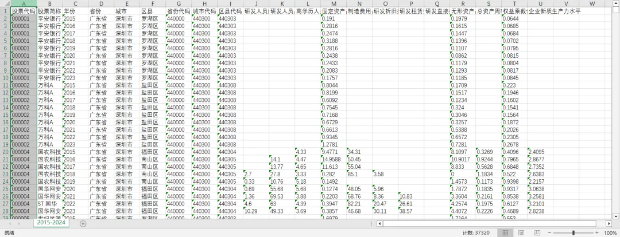Click horizontal scrollbar right arrow
Image resolution: width=620 pixels, height=237 pixels.
609,224
